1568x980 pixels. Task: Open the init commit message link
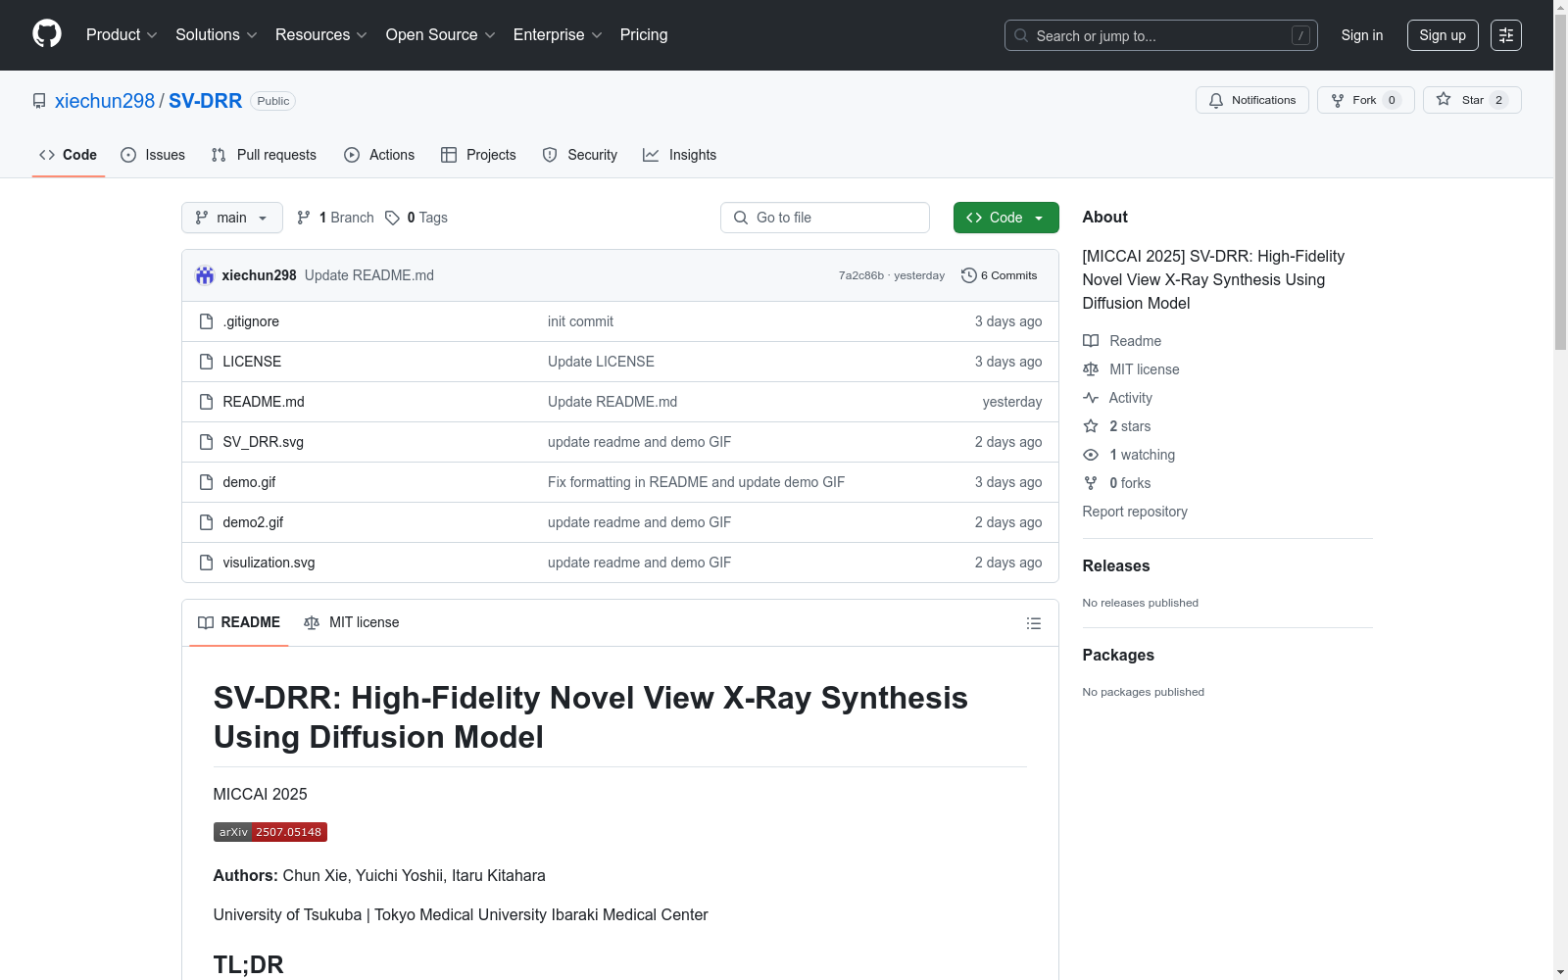[580, 321]
